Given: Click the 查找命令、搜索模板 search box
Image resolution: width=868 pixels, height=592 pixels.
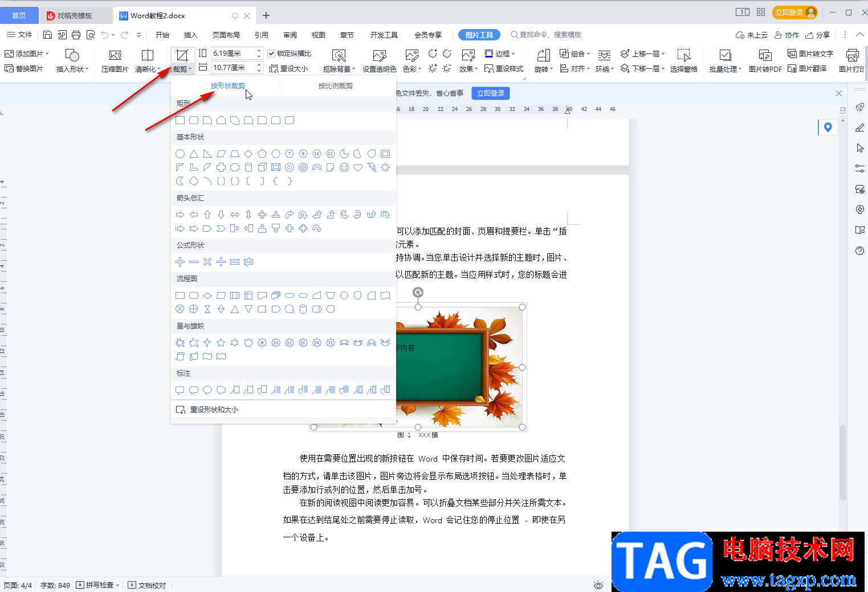Looking at the screenshot, I should coord(546,35).
